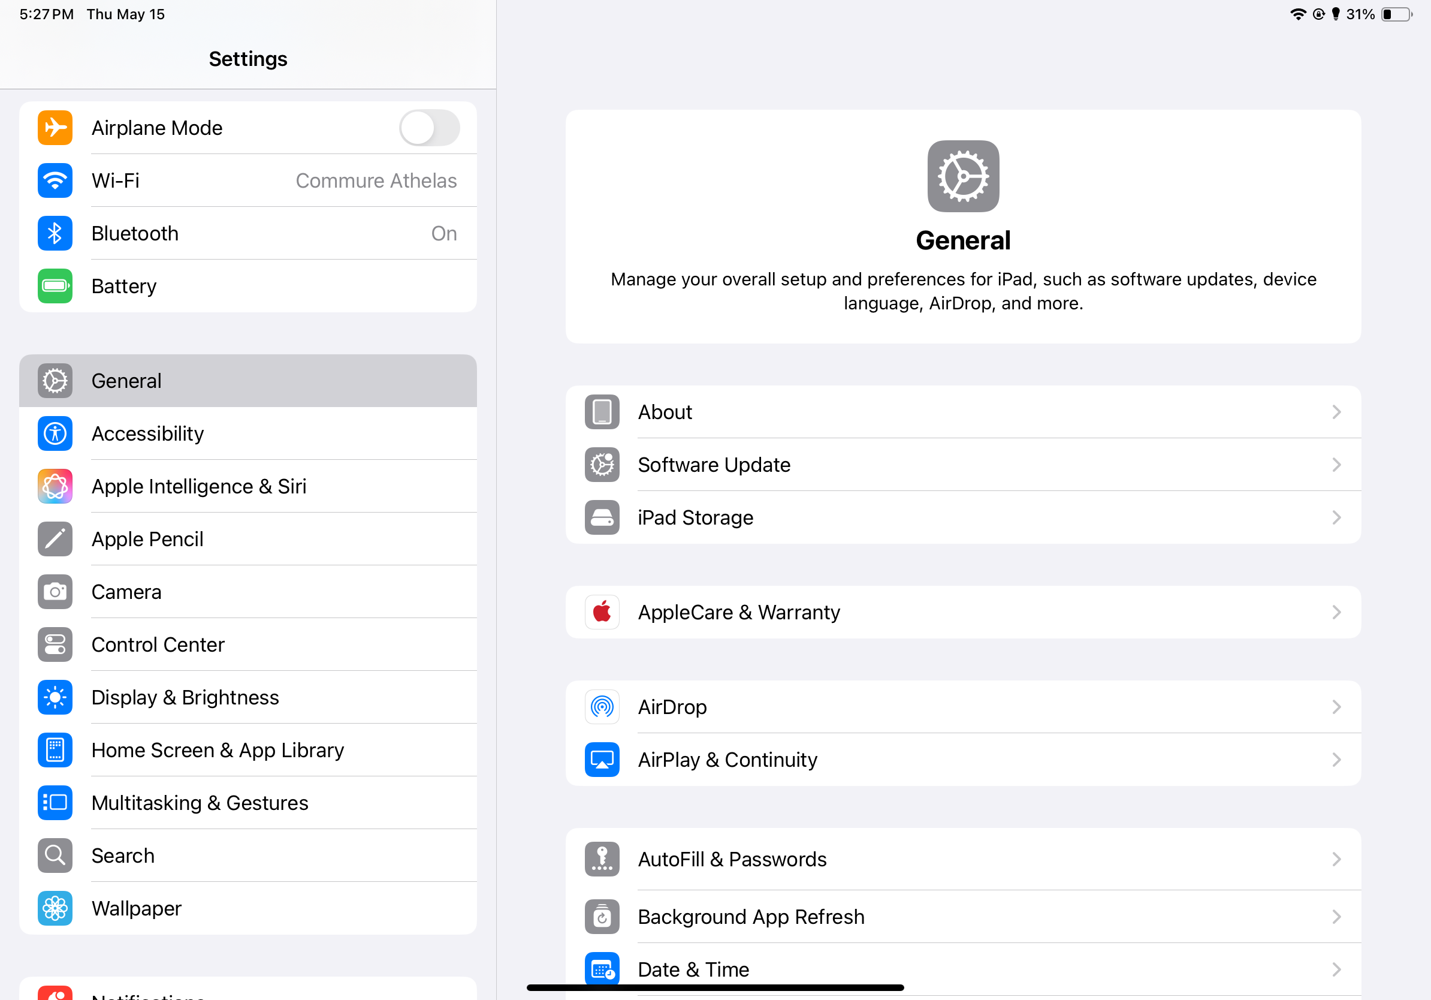The image size is (1431, 1000).
Task: Toggle the Airplane Mode switch
Action: 430,128
